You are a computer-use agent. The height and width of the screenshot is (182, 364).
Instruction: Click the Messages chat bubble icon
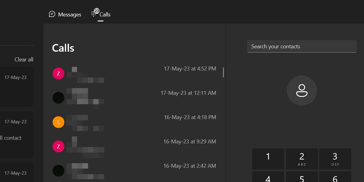coord(52,14)
